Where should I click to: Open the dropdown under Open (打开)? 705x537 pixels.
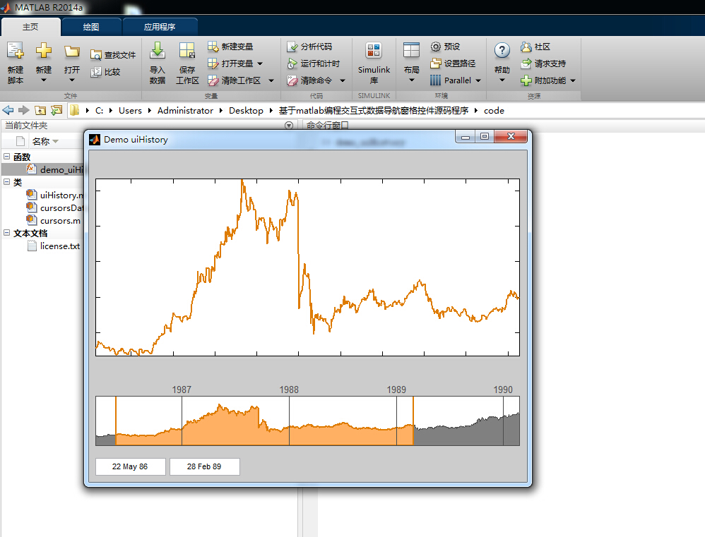pos(72,80)
